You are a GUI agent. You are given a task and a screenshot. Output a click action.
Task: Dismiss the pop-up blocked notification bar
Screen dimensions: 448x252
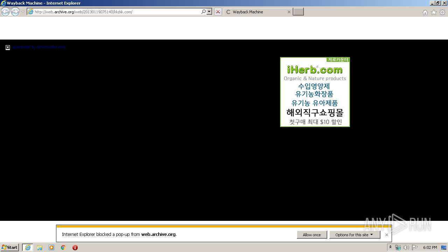click(x=386, y=235)
